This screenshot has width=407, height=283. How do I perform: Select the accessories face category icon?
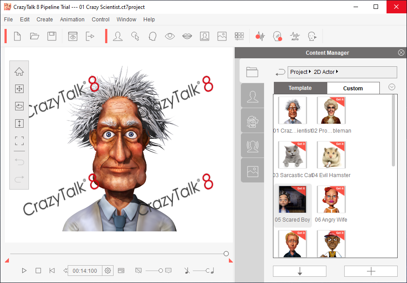coord(252,121)
